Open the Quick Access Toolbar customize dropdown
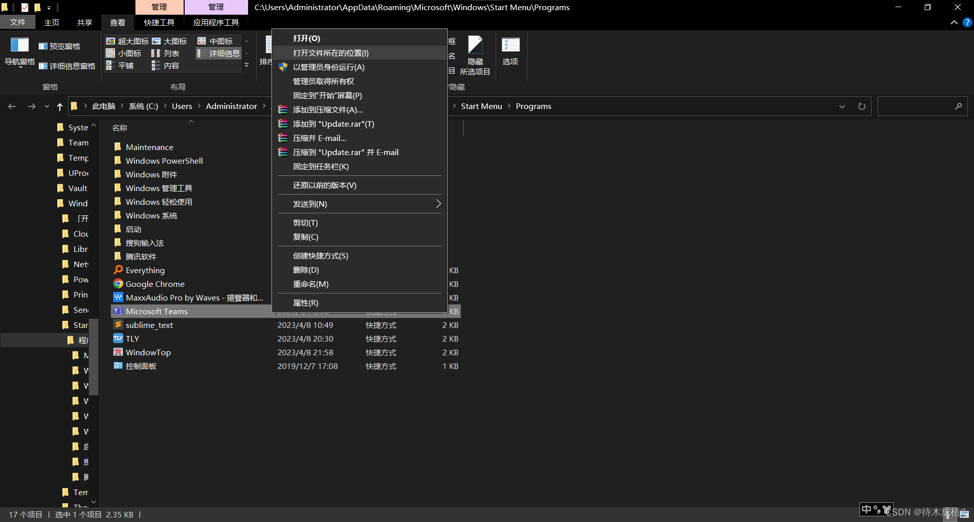This screenshot has height=522, width=974. (x=49, y=8)
